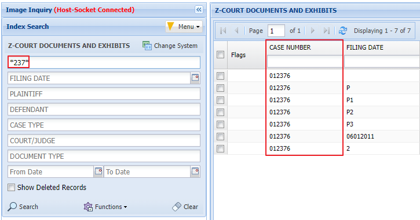
Task: Click the FILING DATE column filter box
Action: [x=382, y=62]
